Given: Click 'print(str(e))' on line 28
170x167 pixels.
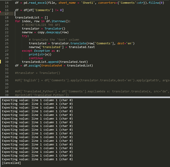Looking at the screenshot, I should [x=40, y=55].
